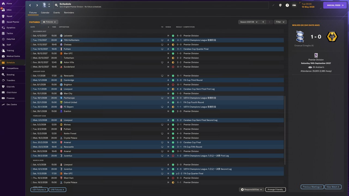This screenshot has height=196, width=349.
Task: Switch to the Events tab
Action: [57, 13]
